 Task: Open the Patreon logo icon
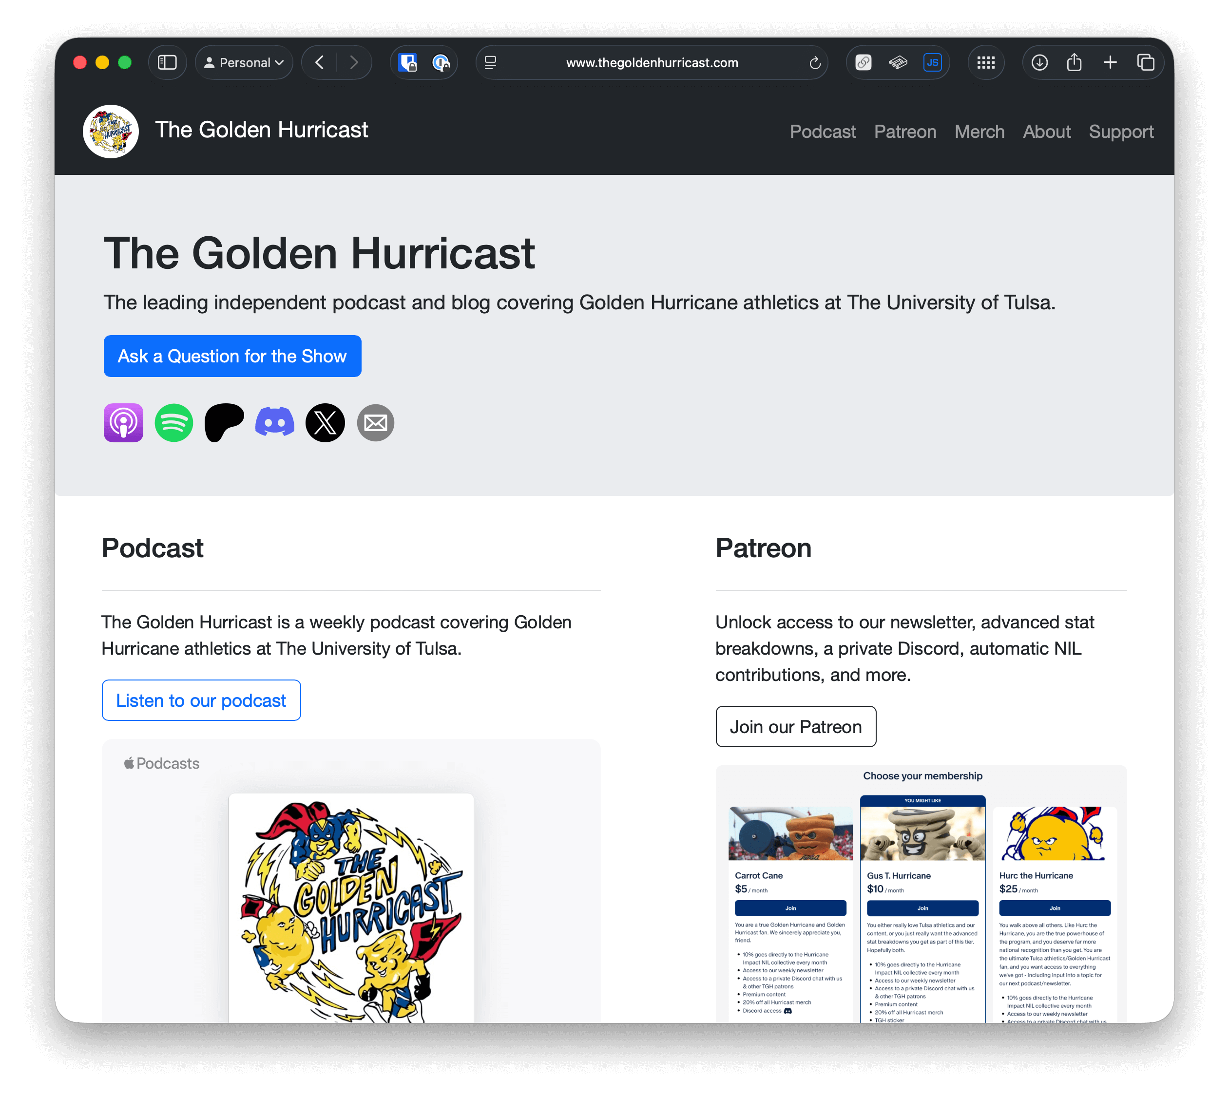click(x=224, y=423)
